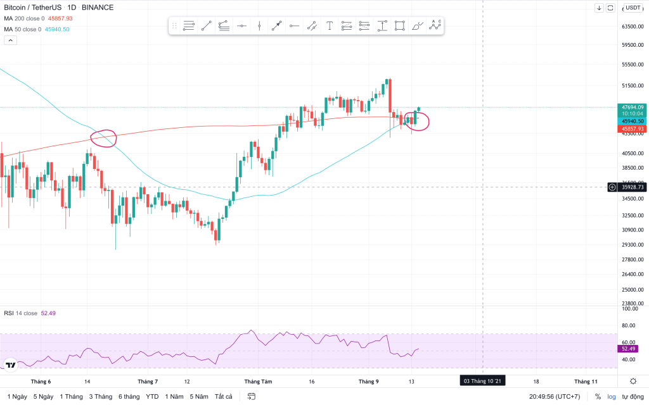Screen dimensions: 649x405
Task: Open the USDT currency dropdown
Action: tap(633, 8)
